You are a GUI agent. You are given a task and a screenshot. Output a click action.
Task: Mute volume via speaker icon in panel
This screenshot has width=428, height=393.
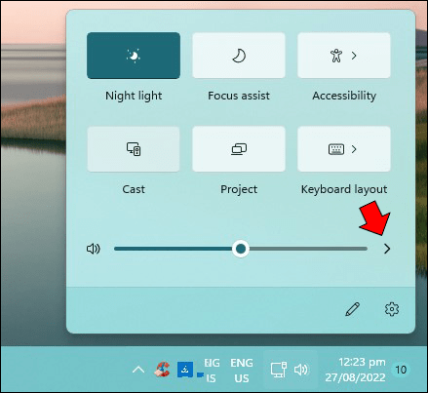[x=94, y=249]
